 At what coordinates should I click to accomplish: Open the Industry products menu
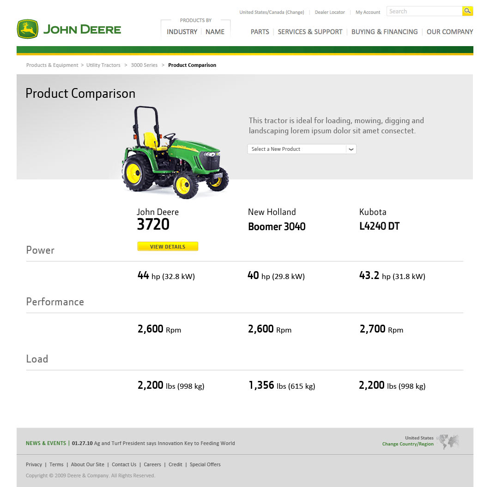pyautogui.click(x=182, y=32)
